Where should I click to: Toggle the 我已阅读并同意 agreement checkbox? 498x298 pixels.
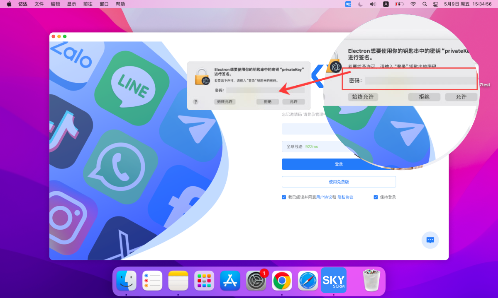click(x=284, y=197)
